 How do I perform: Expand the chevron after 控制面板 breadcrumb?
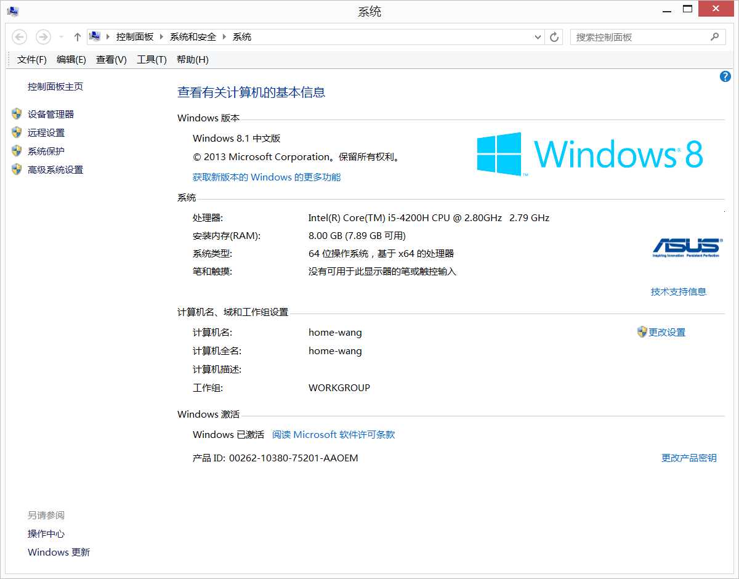162,37
